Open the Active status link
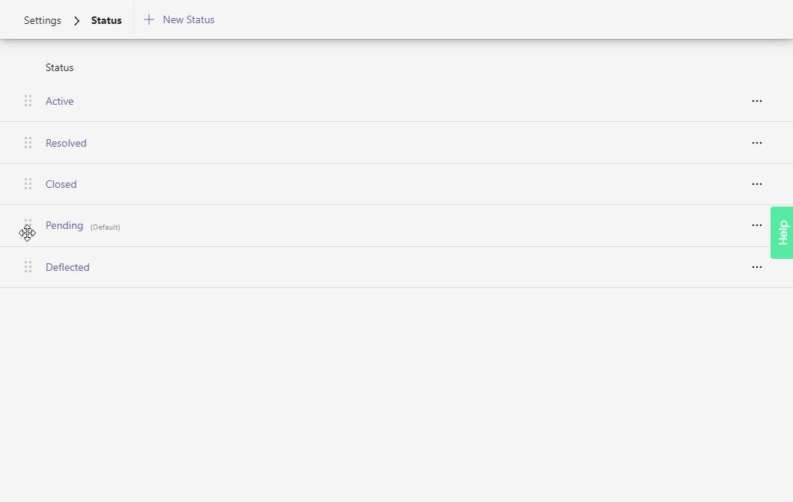 point(60,101)
